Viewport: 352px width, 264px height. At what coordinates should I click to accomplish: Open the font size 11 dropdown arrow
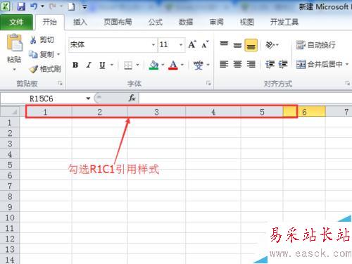181,44
